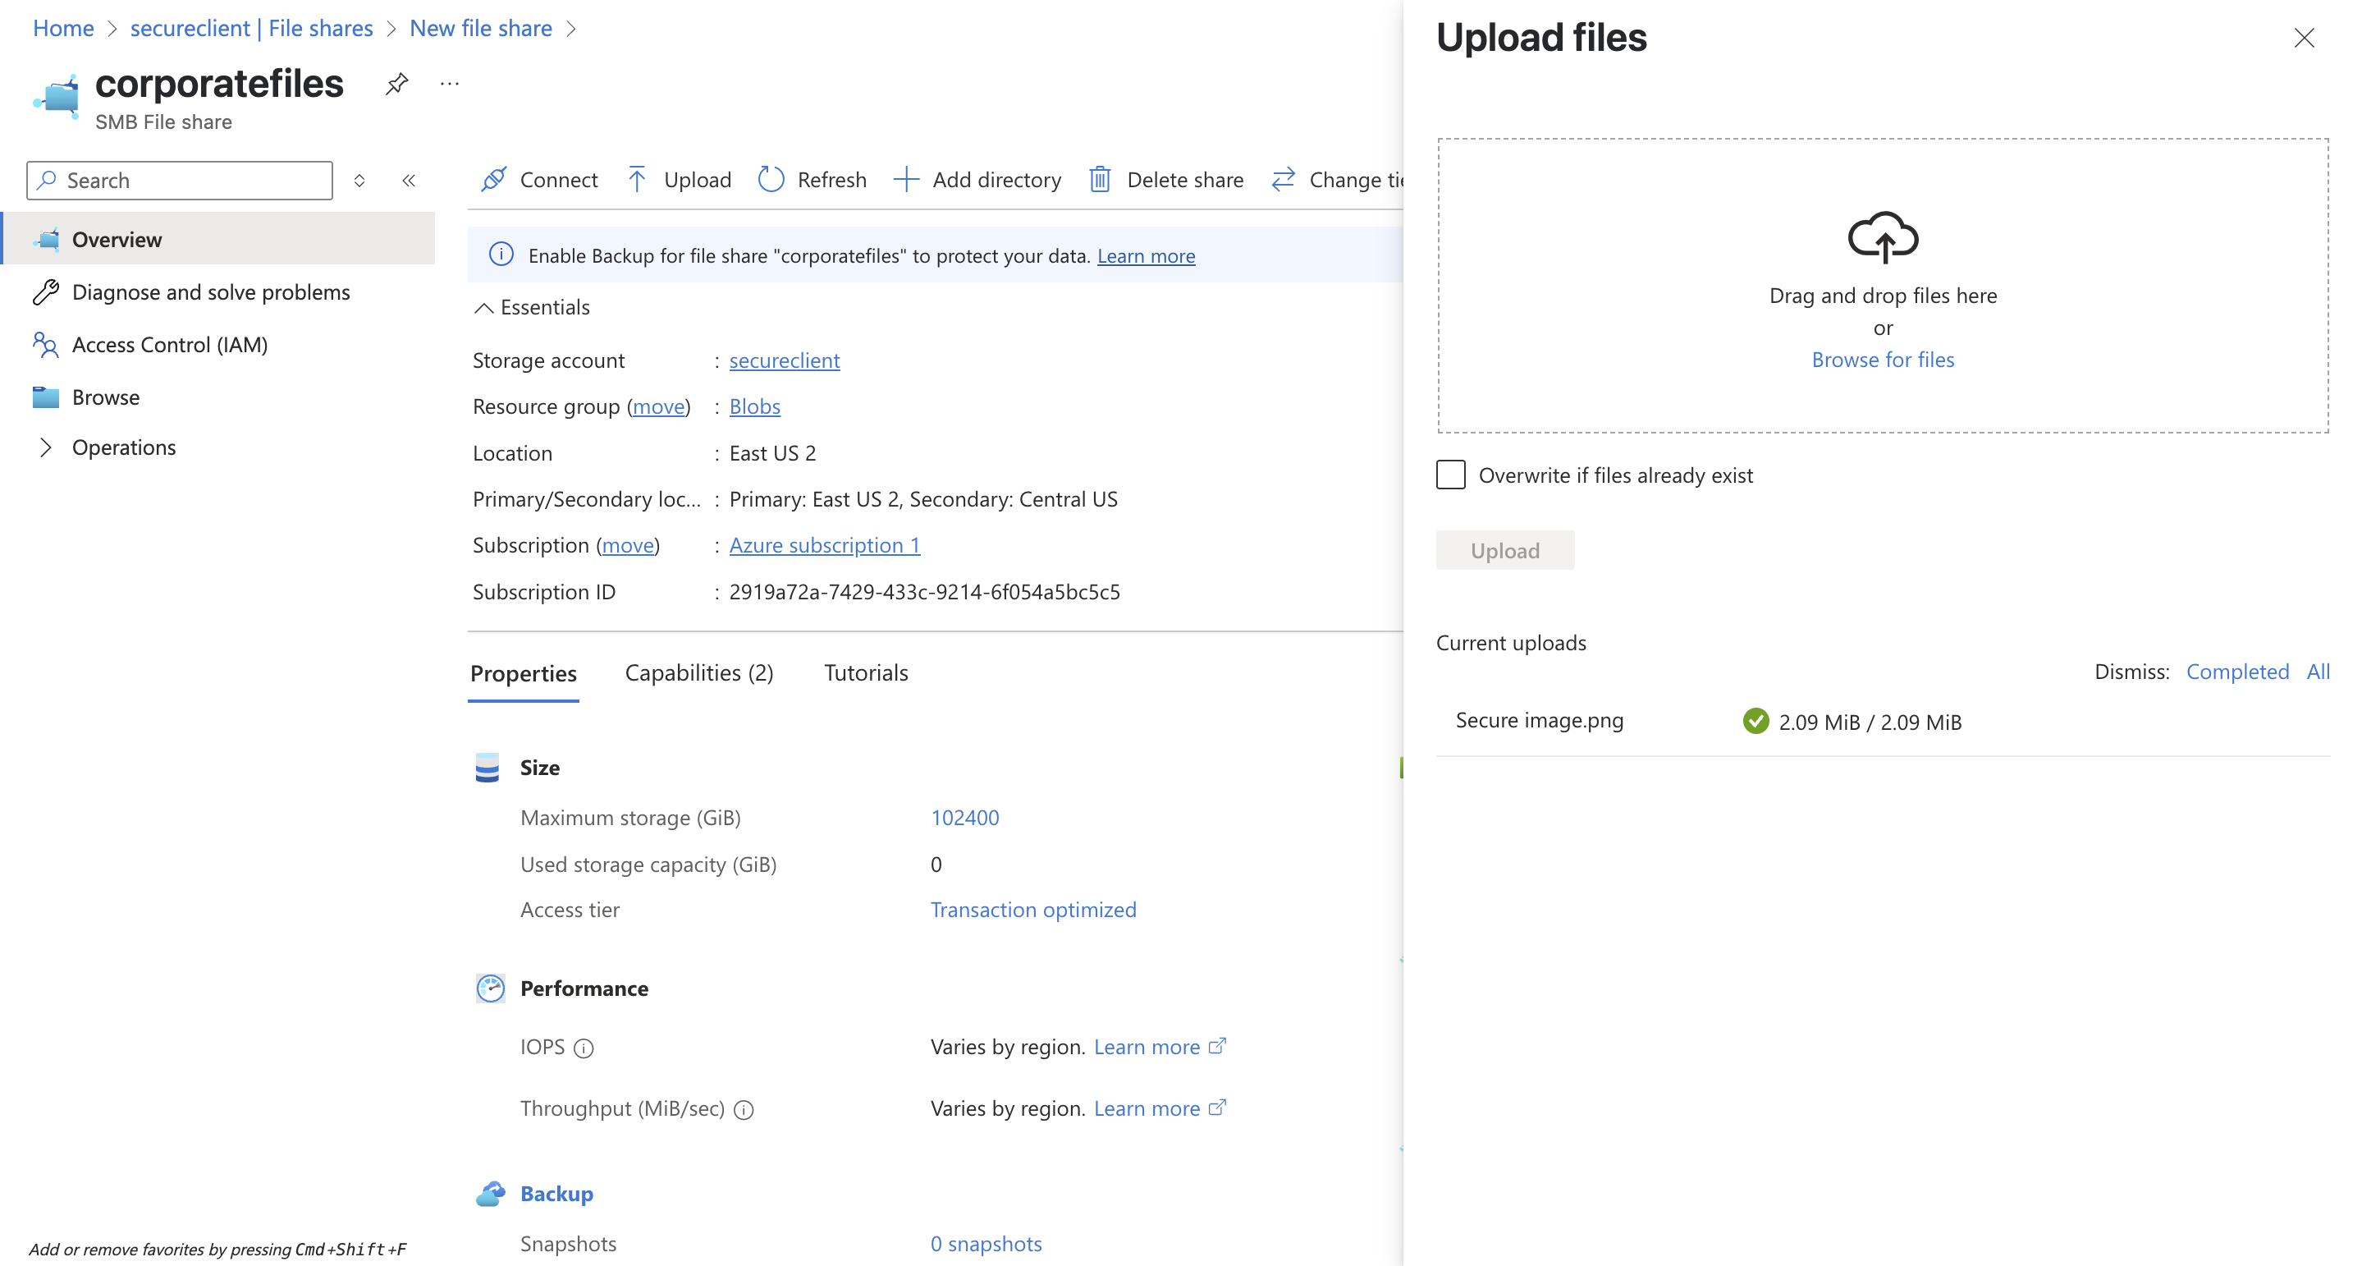This screenshot has width=2362, height=1266.
Task: Open the Blobs resource group link
Action: 754,406
